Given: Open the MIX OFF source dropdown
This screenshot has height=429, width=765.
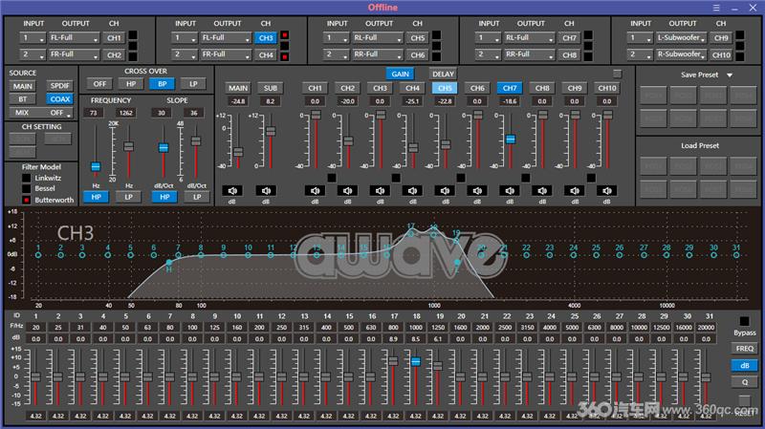Looking at the screenshot, I should pyautogui.click(x=40, y=113).
